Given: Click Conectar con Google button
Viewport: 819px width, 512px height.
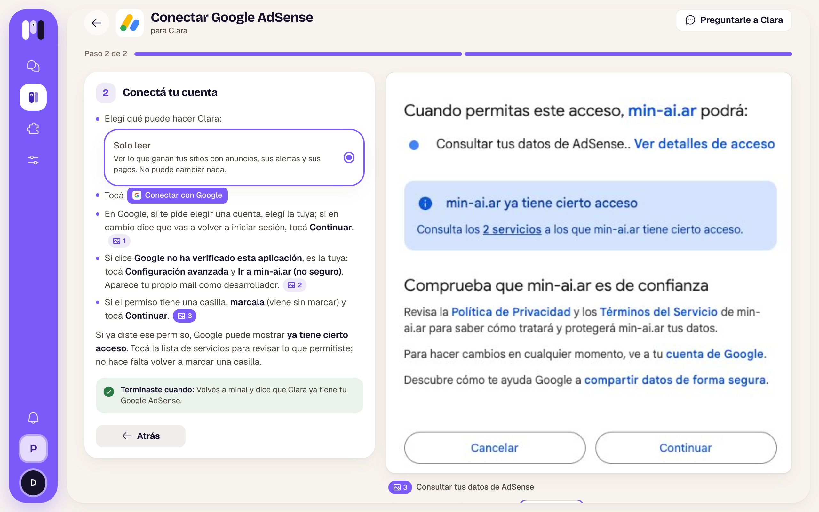Looking at the screenshot, I should coord(177,196).
